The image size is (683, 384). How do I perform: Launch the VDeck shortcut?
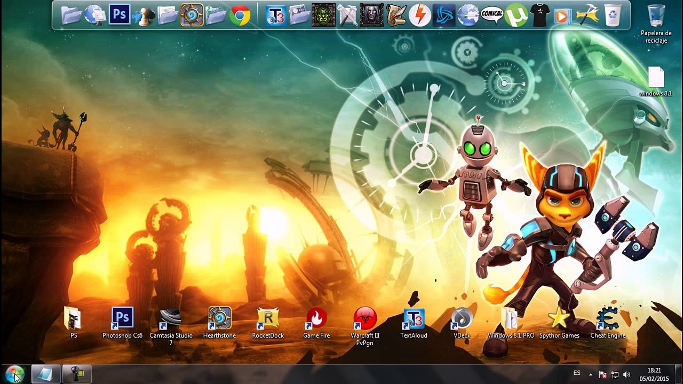coord(462,323)
